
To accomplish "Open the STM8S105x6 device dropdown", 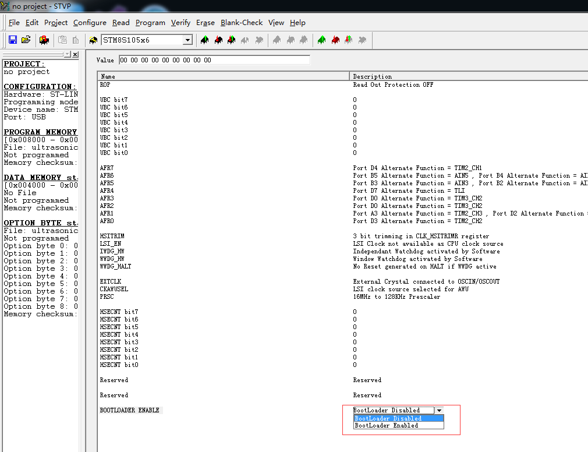I will coord(187,40).
